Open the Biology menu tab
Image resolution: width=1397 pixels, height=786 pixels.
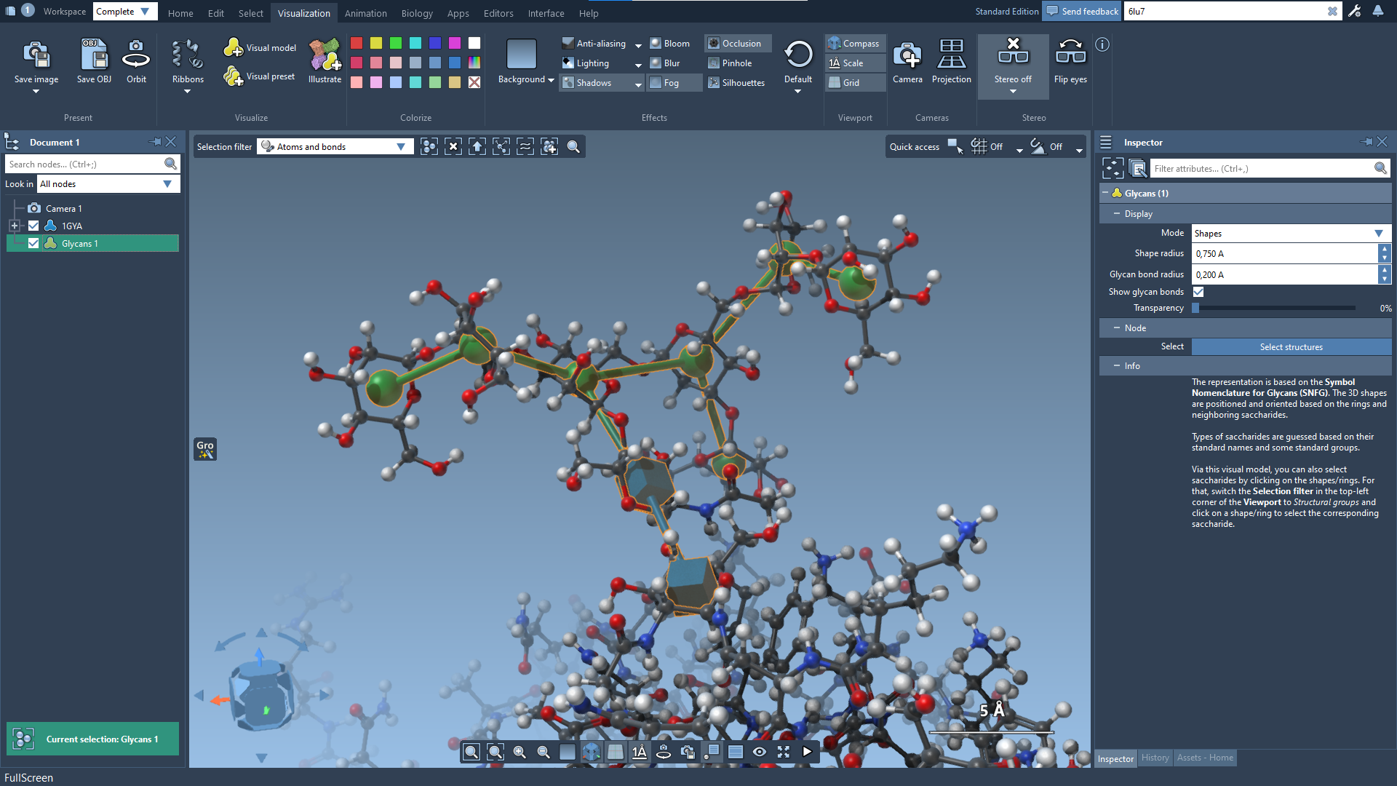click(x=417, y=13)
